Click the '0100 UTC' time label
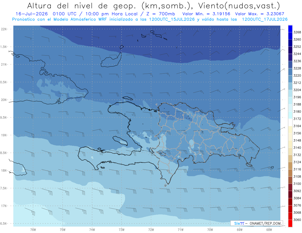 click(x=65, y=14)
